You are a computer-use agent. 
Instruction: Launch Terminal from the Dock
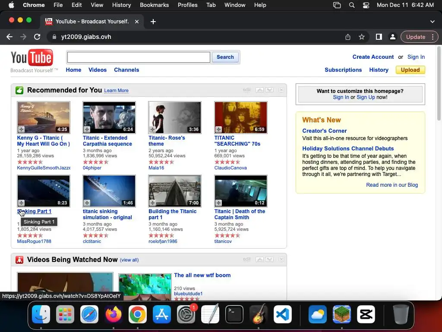pyautogui.click(x=234, y=314)
